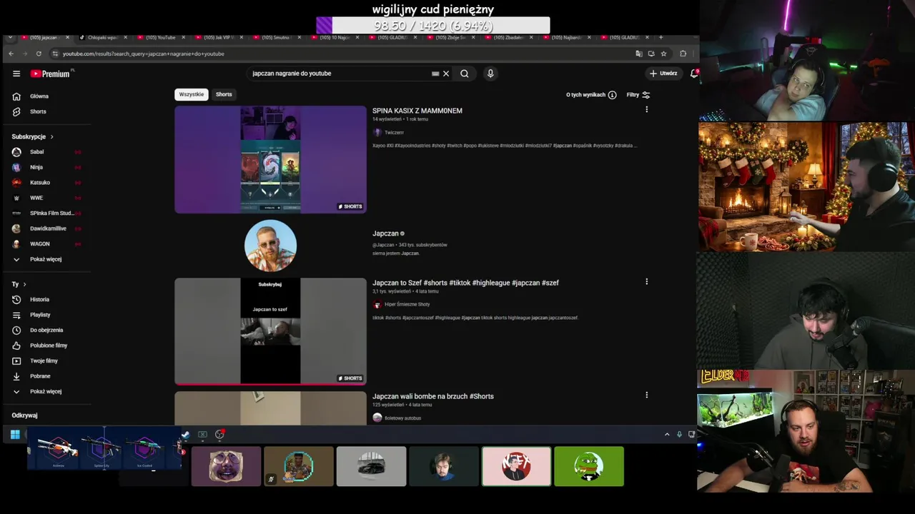Switch to the Chłopaki TikTok browser tab
This screenshot has height=514, width=915.
102,37
